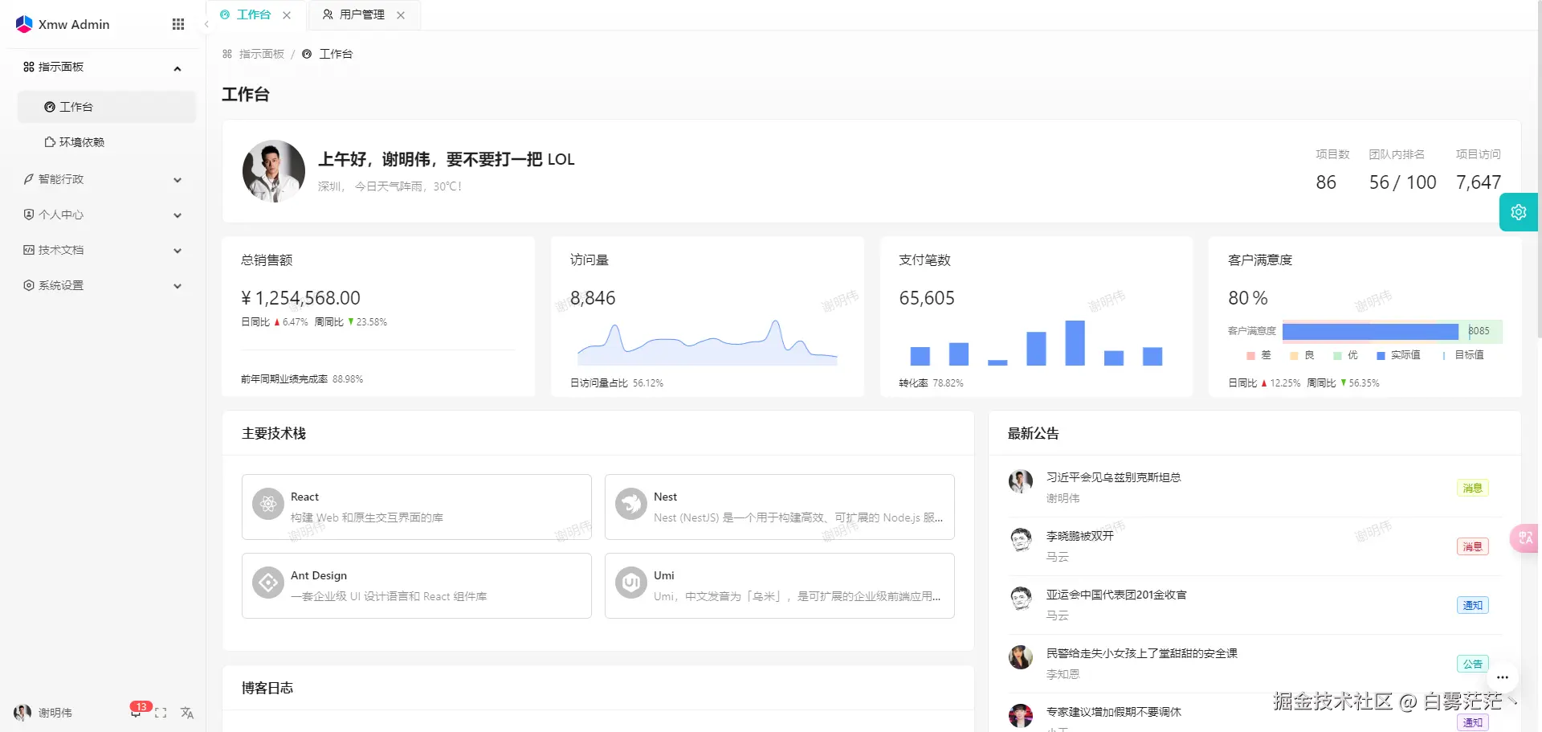
Task: Click the avatar beside 民警给走失小女孩 announcement
Action: [1021, 657]
